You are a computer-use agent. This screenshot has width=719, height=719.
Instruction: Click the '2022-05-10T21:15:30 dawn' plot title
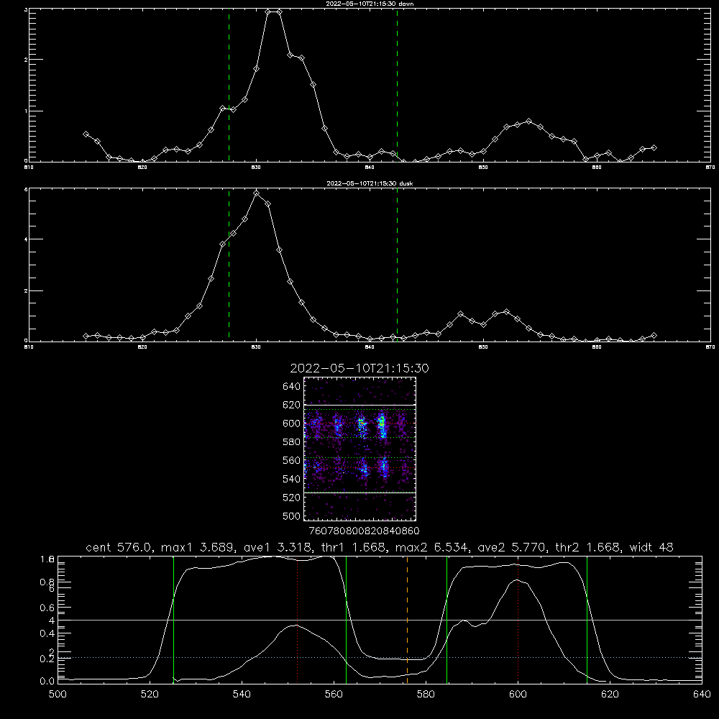(370, 4)
